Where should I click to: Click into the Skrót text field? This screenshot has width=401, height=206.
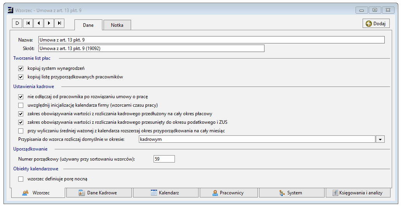[151, 48]
